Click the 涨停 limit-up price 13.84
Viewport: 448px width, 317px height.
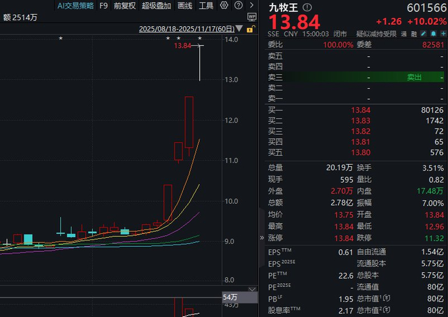tap(344, 238)
